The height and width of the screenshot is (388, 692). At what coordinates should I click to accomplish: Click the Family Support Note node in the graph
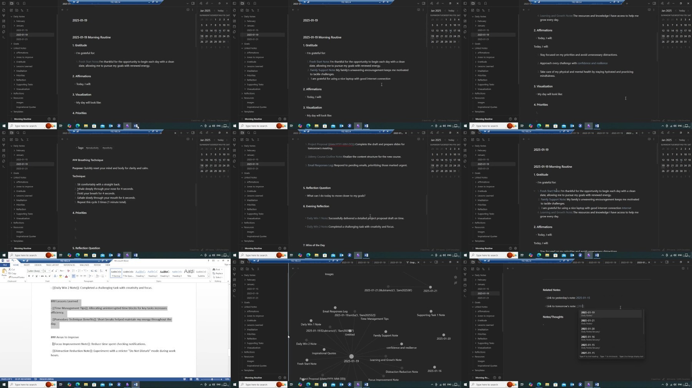[386, 332]
